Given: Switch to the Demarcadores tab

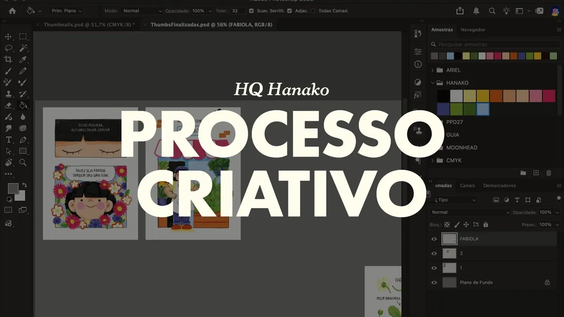Looking at the screenshot, I should pos(500,186).
